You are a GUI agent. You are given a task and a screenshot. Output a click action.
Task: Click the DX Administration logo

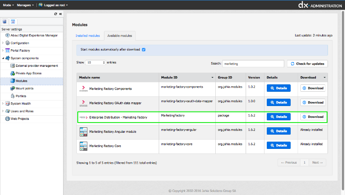320,5
